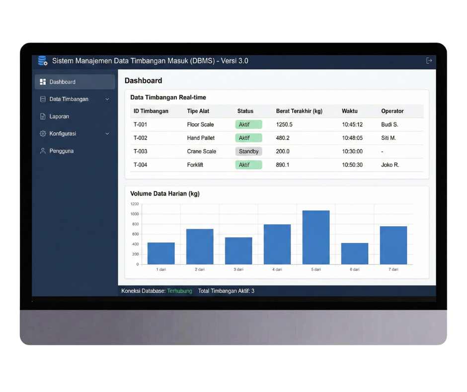Screen dimensions: 467x392
Task: Open the Laporan menu item
Action: click(59, 116)
